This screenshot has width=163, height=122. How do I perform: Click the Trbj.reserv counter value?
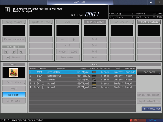pos(133,17)
